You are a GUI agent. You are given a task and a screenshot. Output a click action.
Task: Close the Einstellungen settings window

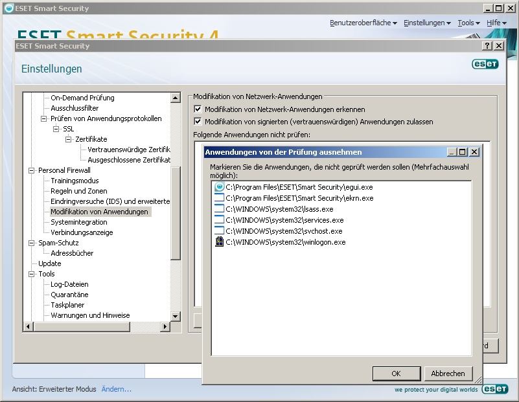[499, 45]
